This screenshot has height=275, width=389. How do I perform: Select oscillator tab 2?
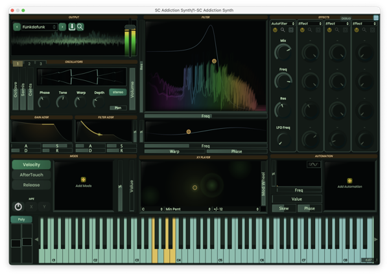[29, 64]
